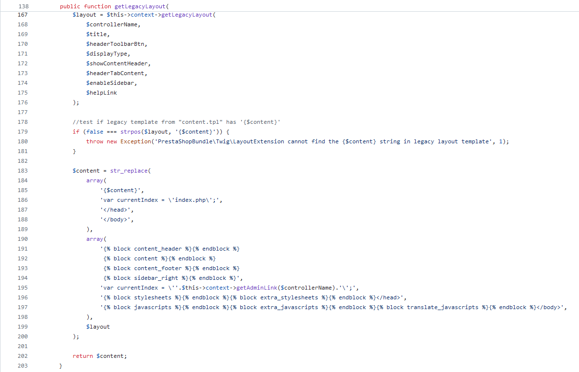Select line number 183 in the gutter
579x372 pixels.
pyautogui.click(x=22, y=171)
